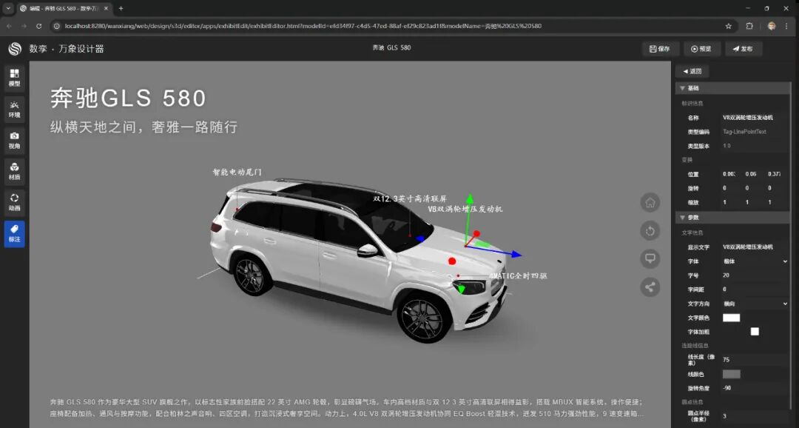Image resolution: width=799 pixels, height=428 pixels.
Task: Open the 动画 (Animation) sidebar panel
Action: tap(14, 202)
